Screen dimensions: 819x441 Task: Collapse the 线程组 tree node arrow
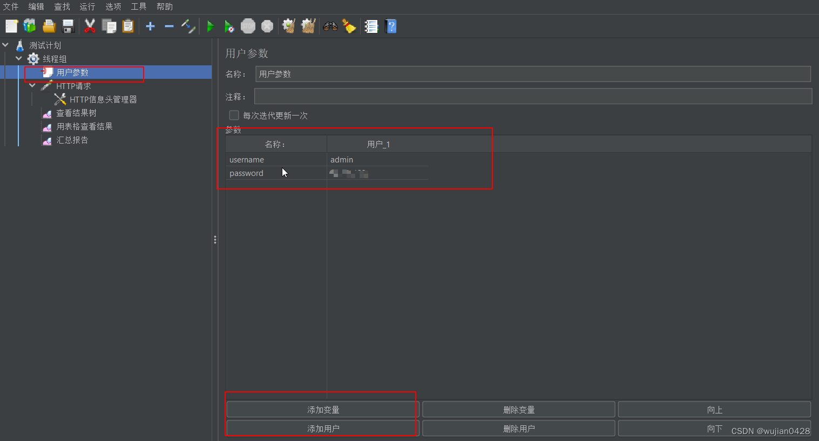pos(19,58)
